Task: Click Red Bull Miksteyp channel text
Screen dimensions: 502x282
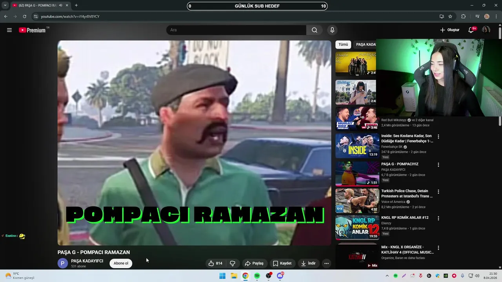Action: tap(394, 120)
